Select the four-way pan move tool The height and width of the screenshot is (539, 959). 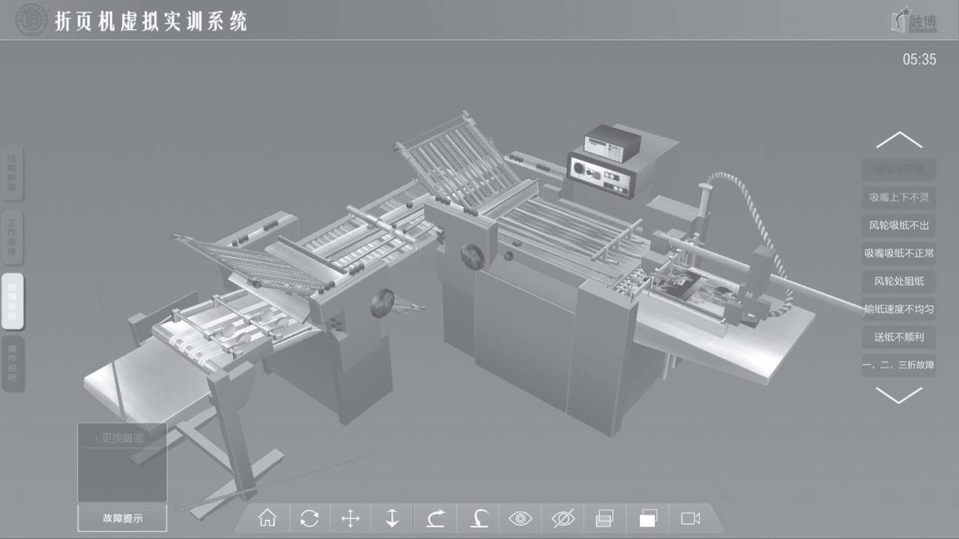coord(351,518)
